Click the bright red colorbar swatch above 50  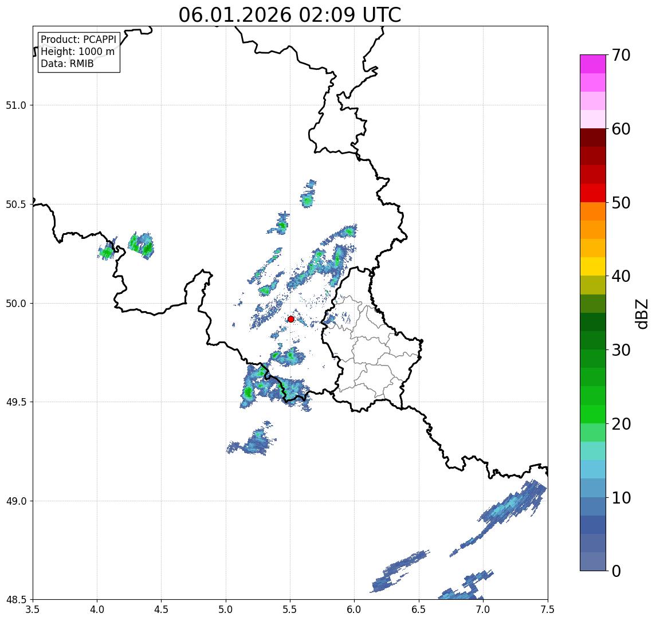[593, 193]
